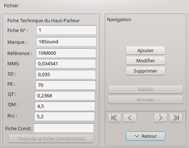Go to the previous record
The image size is (189, 148).
click(130, 118)
